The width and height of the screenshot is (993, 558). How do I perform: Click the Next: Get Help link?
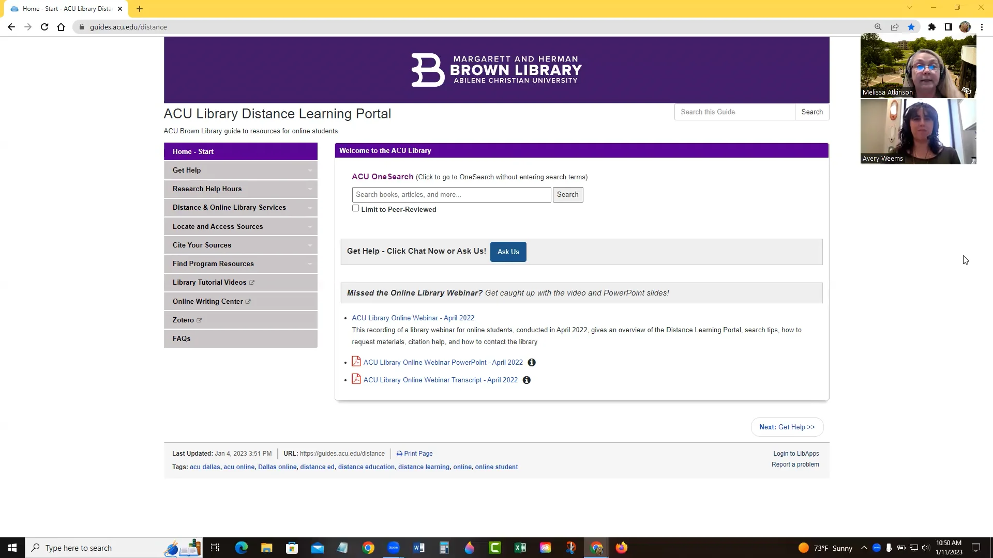[787, 427]
